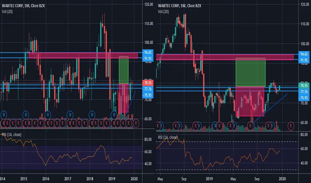The image size is (311, 183).
Task: Select the magenta resistance zone on monthly chart
Action: (x=83, y=55)
